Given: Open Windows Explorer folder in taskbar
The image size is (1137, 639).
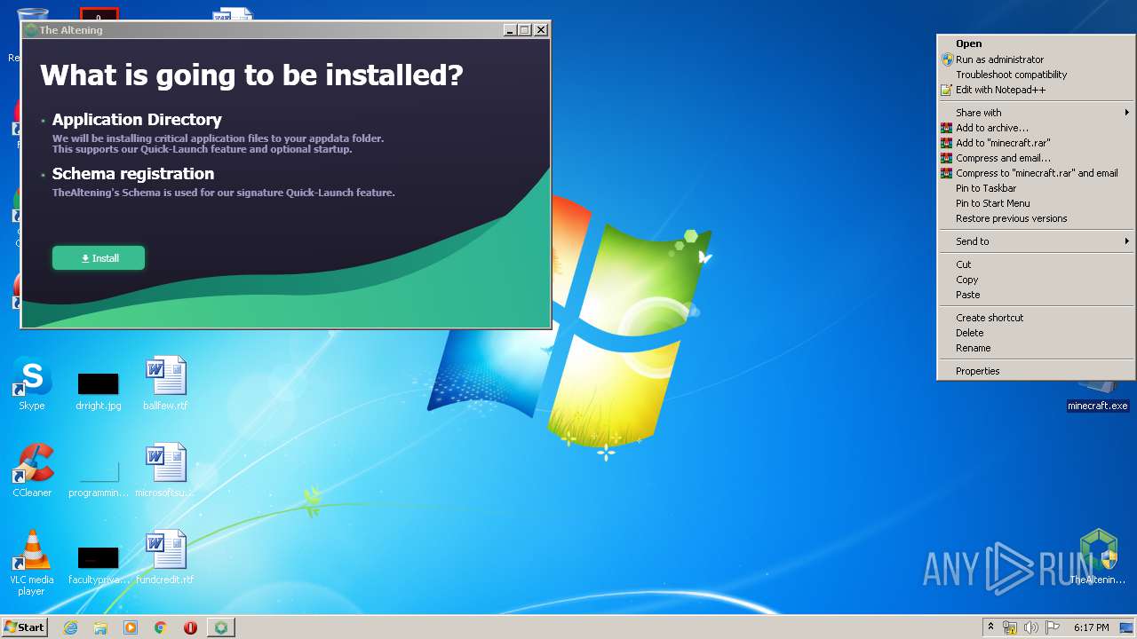Looking at the screenshot, I should [x=100, y=627].
